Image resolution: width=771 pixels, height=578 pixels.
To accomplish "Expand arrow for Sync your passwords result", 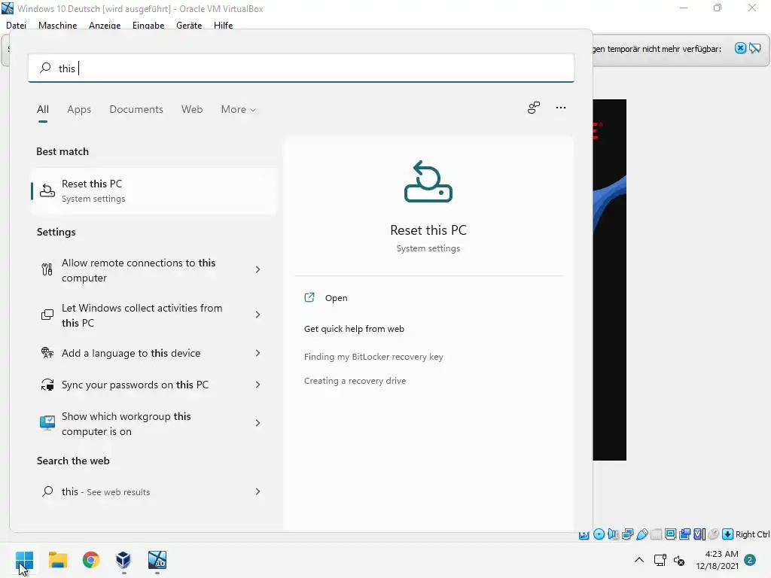I will click(258, 385).
